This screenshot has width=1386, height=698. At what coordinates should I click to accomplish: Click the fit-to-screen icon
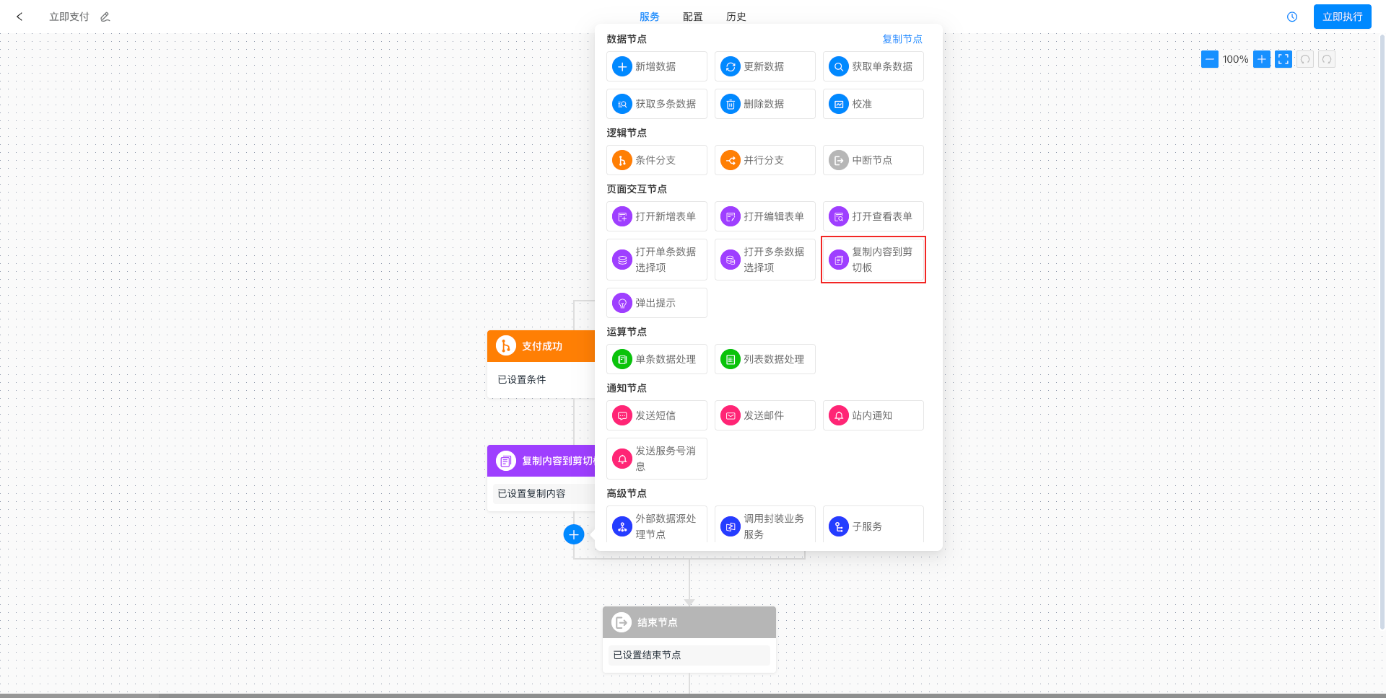(x=1283, y=59)
